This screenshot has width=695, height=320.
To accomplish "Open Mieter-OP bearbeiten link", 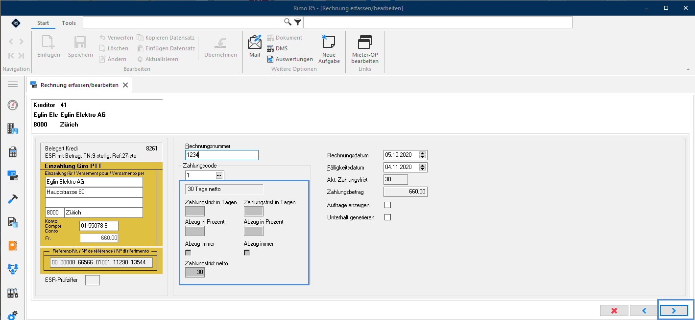I will click(365, 49).
